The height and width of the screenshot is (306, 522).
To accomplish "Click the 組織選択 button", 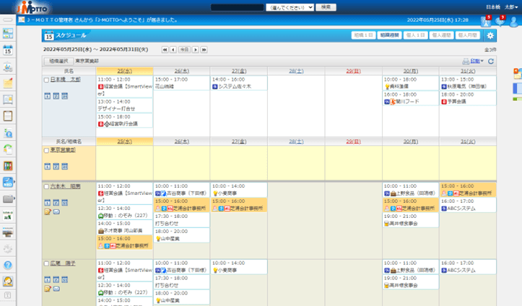I will click(58, 61).
